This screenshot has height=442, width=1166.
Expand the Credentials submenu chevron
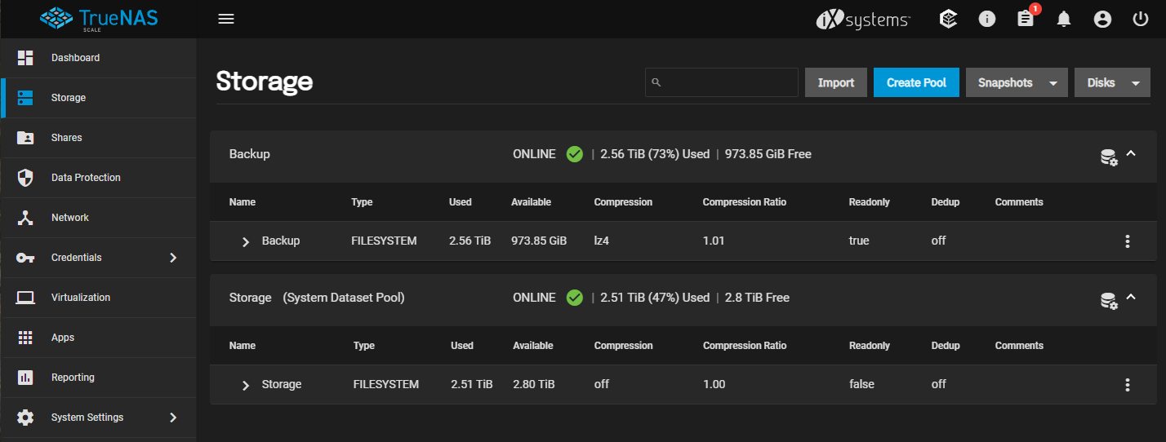point(172,258)
